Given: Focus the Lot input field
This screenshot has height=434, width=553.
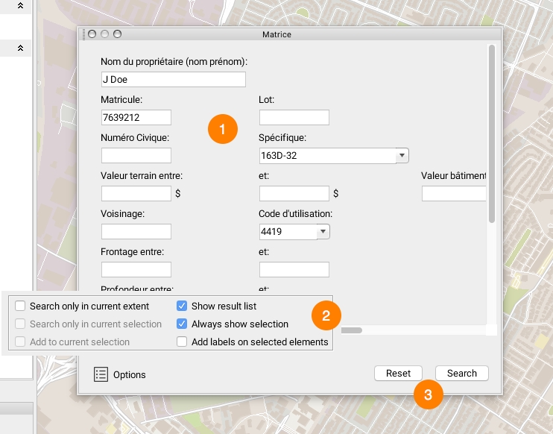Looking at the screenshot, I should point(294,118).
